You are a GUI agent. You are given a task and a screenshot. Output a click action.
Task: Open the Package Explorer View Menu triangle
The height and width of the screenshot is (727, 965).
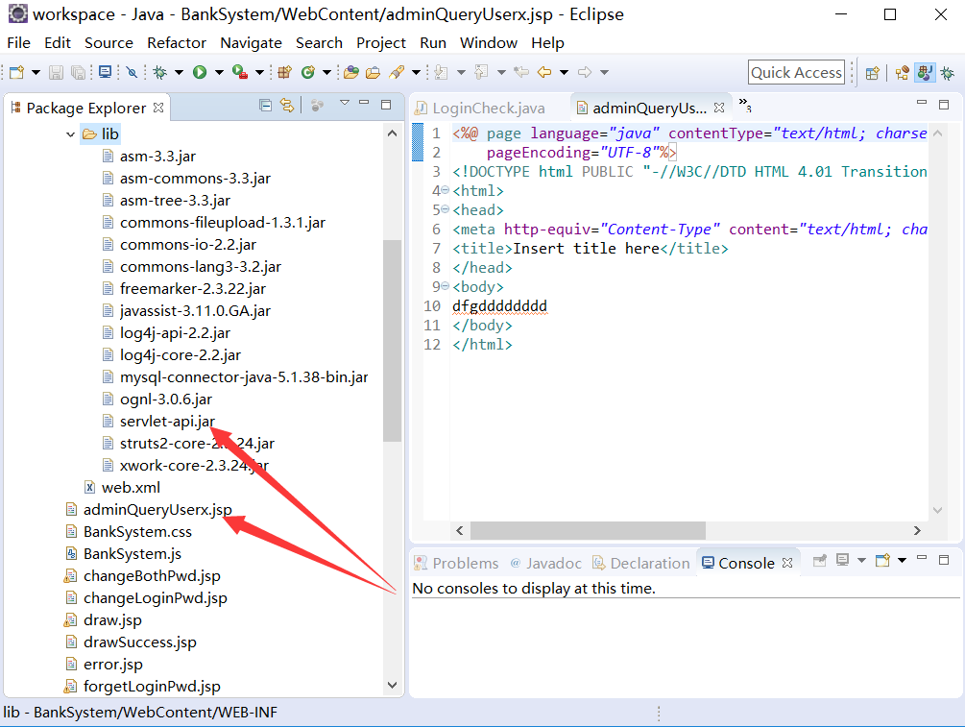click(x=345, y=103)
